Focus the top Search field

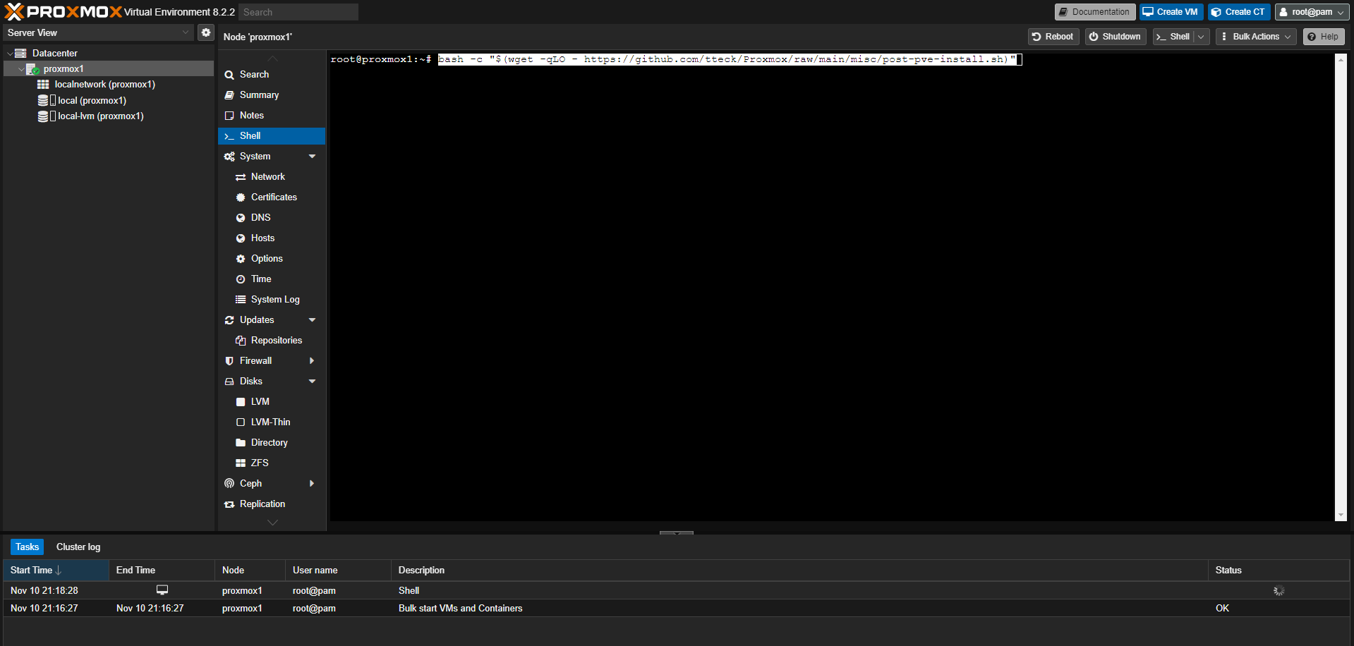(298, 12)
